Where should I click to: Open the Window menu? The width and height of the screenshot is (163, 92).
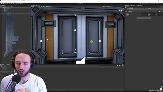[x=22, y=2]
